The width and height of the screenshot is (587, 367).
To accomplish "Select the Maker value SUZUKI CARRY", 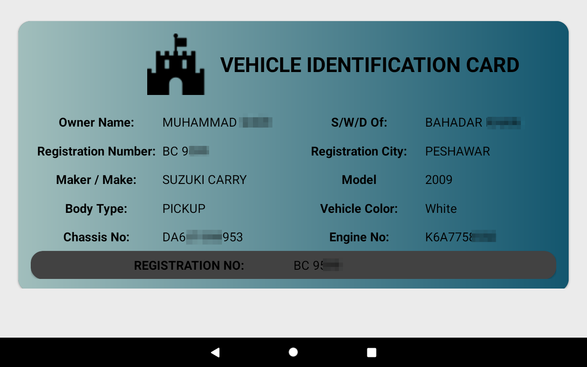I will (205, 180).
